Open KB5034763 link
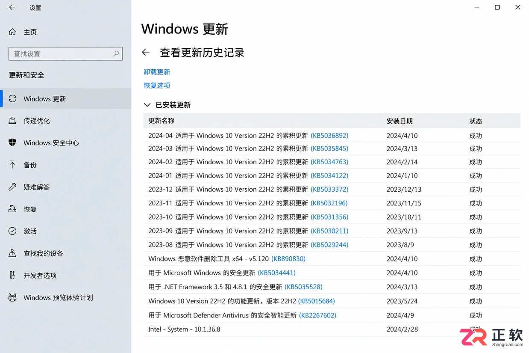Image resolution: width=529 pixels, height=353 pixels. point(329,162)
